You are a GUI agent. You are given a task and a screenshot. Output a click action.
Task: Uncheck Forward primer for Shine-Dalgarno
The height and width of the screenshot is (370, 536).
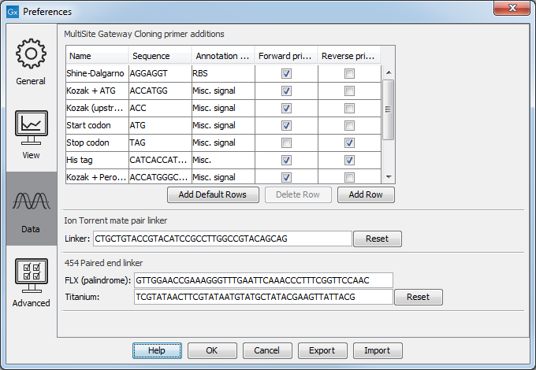point(286,73)
